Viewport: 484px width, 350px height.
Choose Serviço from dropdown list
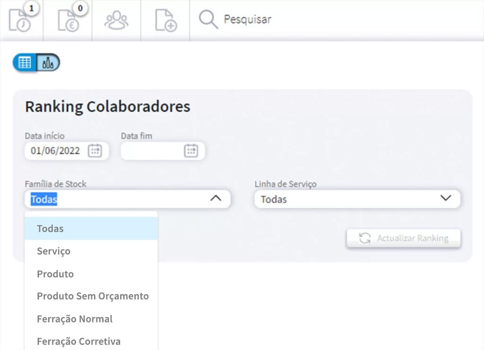click(54, 251)
